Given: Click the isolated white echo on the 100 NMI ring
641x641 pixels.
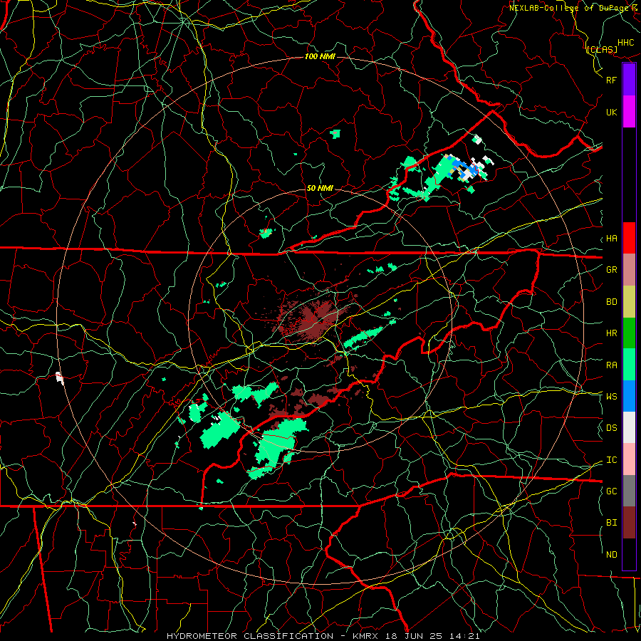Looking at the screenshot, I should pyautogui.click(x=60, y=378).
